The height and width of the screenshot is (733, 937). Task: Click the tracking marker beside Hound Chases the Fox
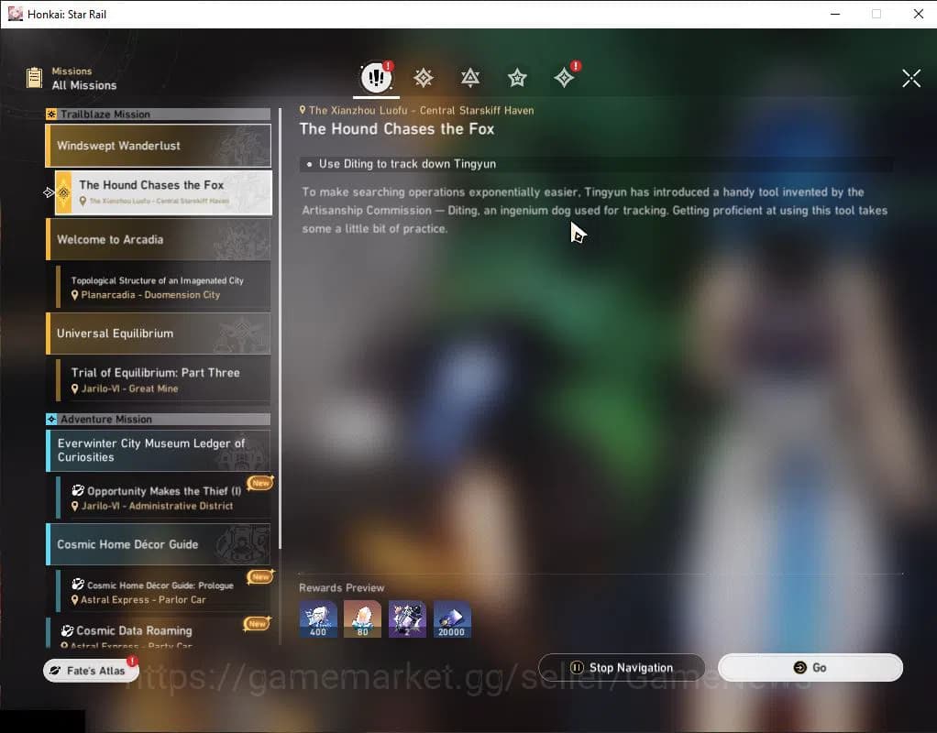coord(49,192)
